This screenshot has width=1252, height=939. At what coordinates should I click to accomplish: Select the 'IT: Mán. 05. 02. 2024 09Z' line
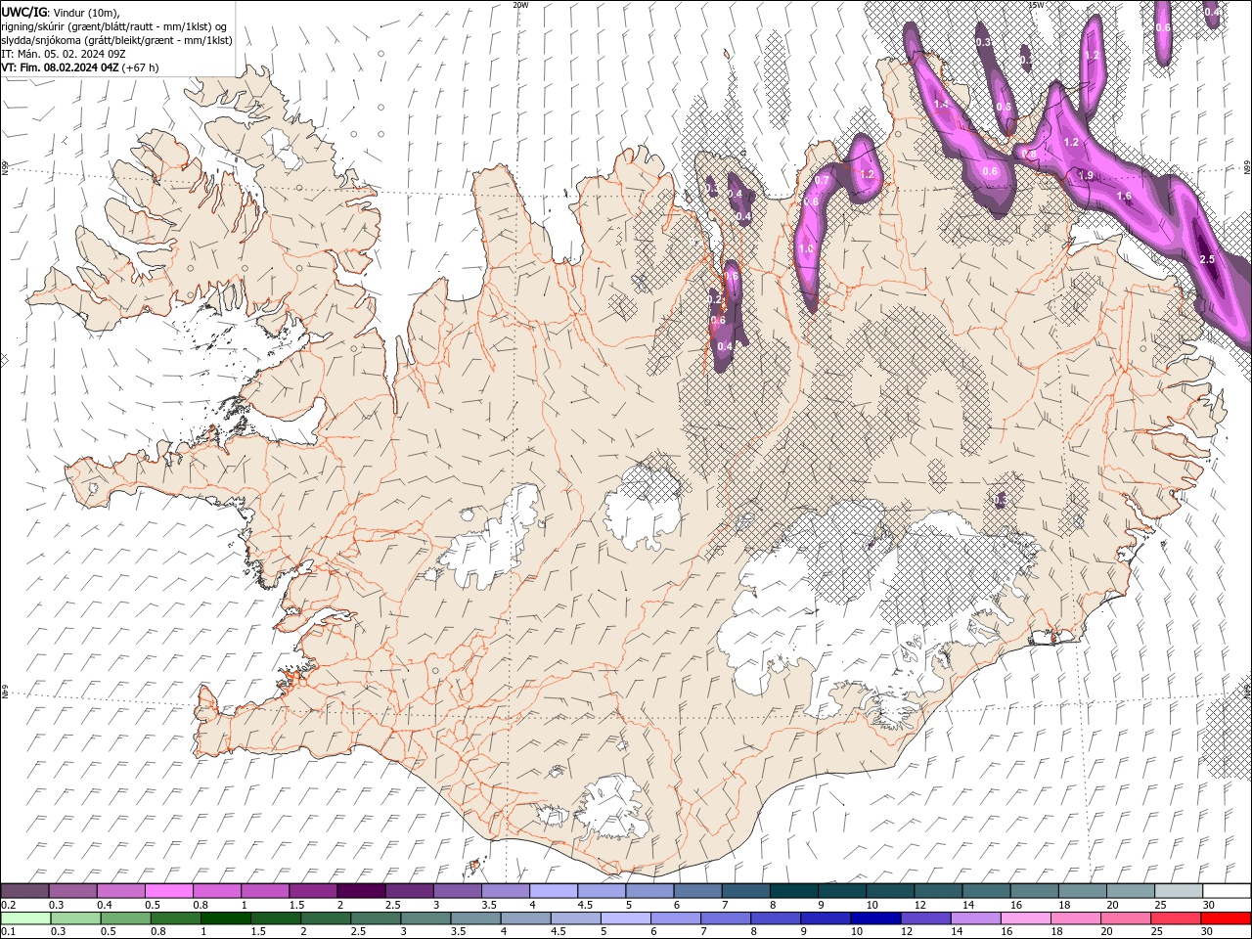(x=64, y=54)
